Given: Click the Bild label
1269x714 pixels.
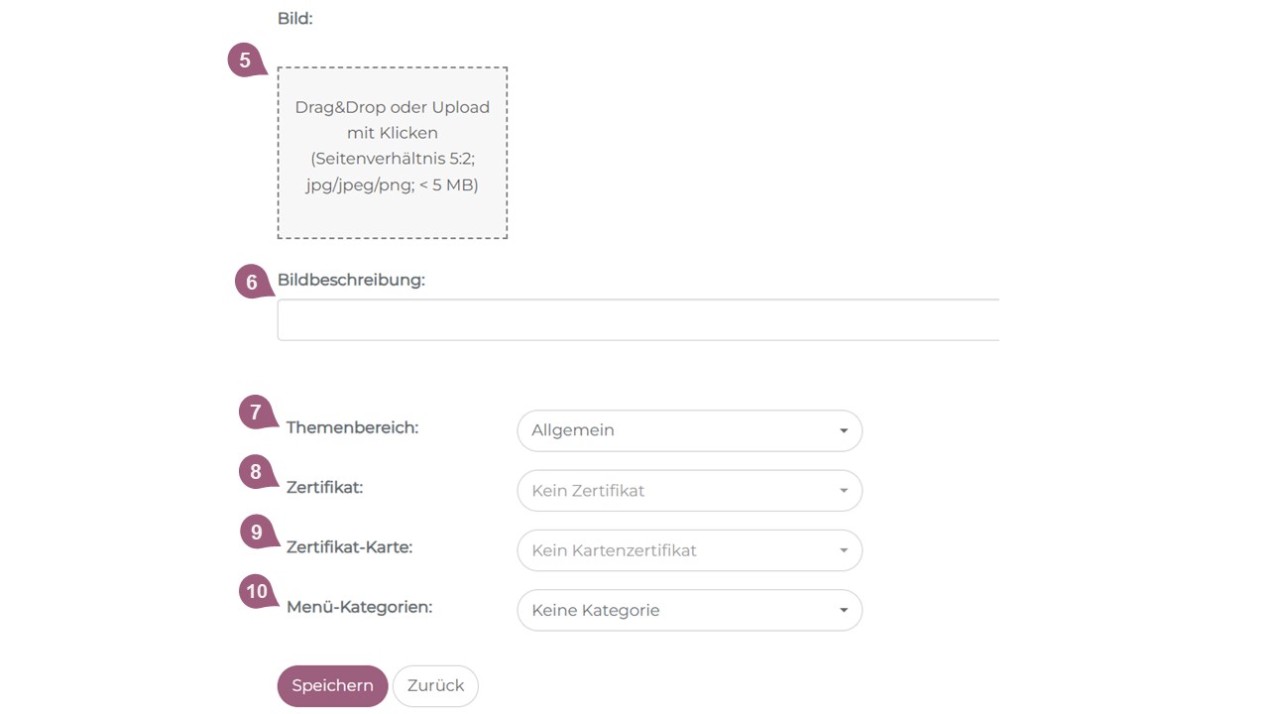Looking at the screenshot, I should pyautogui.click(x=295, y=18).
